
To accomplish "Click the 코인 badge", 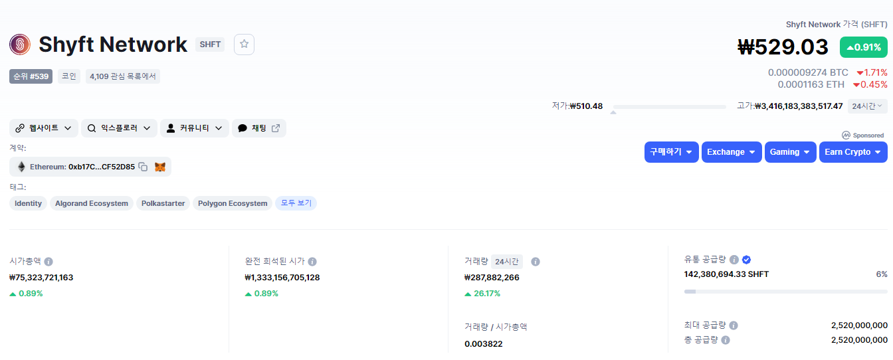I will pos(69,76).
